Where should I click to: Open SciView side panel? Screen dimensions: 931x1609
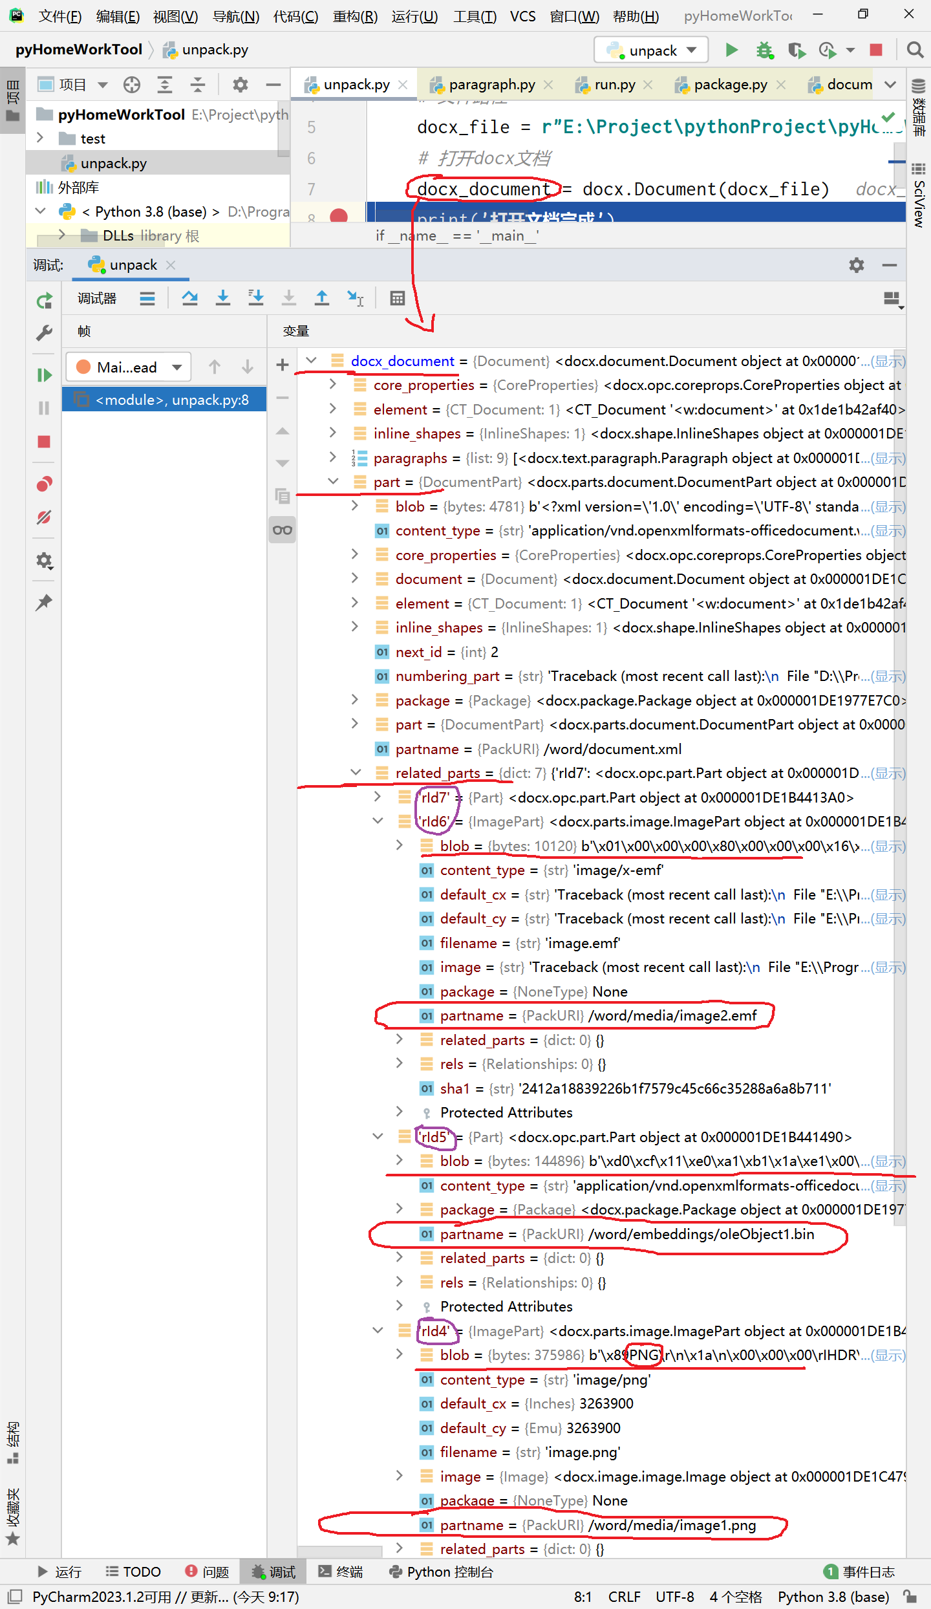(x=919, y=195)
